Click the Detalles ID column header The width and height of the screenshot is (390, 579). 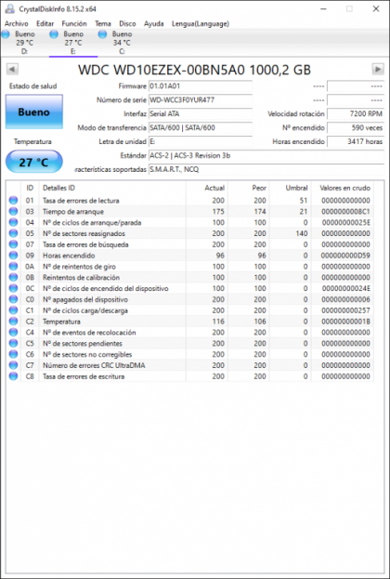click(x=112, y=188)
